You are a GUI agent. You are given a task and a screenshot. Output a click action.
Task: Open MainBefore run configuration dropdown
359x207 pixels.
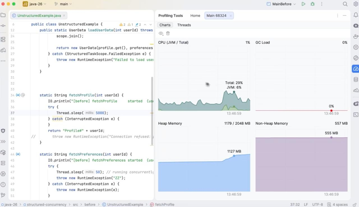(x=281, y=4)
